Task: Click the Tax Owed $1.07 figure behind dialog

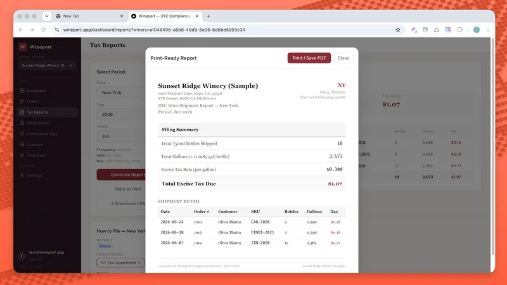Action: (x=391, y=104)
